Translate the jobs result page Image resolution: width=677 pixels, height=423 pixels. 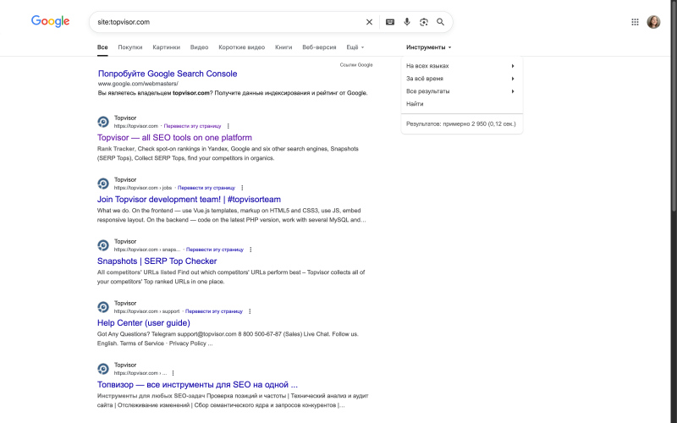206,188
